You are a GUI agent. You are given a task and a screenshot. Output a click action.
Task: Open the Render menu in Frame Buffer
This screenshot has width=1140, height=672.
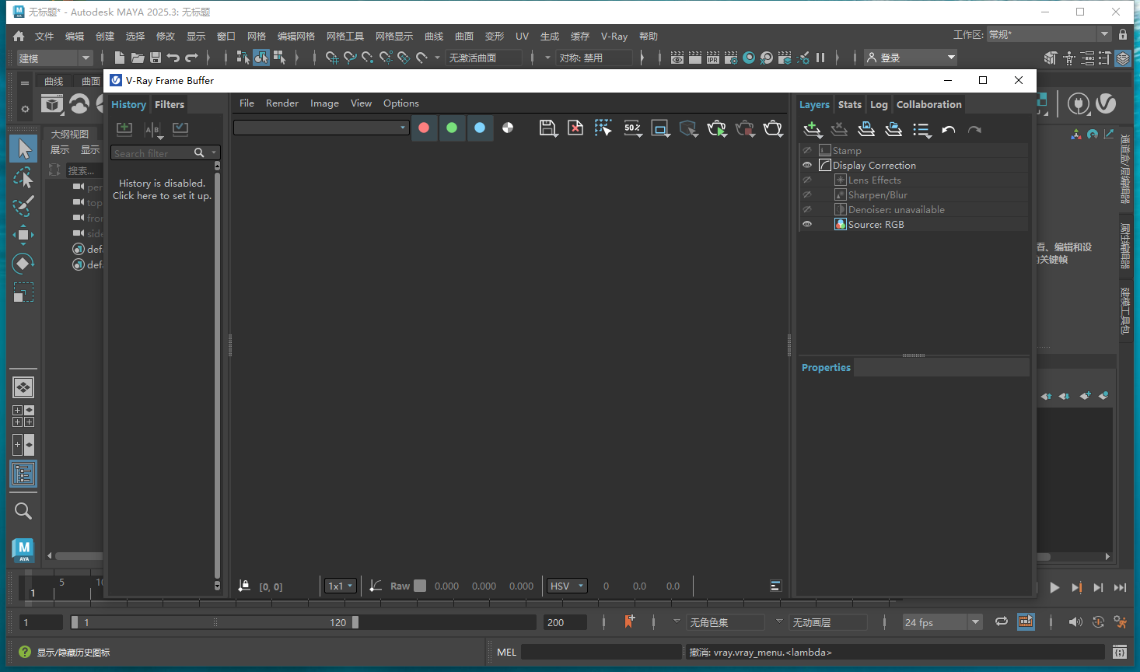[282, 103]
